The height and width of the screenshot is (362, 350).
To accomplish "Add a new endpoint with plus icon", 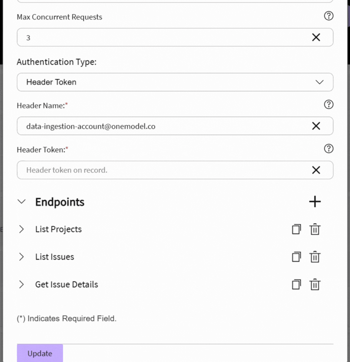I will tap(315, 202).
